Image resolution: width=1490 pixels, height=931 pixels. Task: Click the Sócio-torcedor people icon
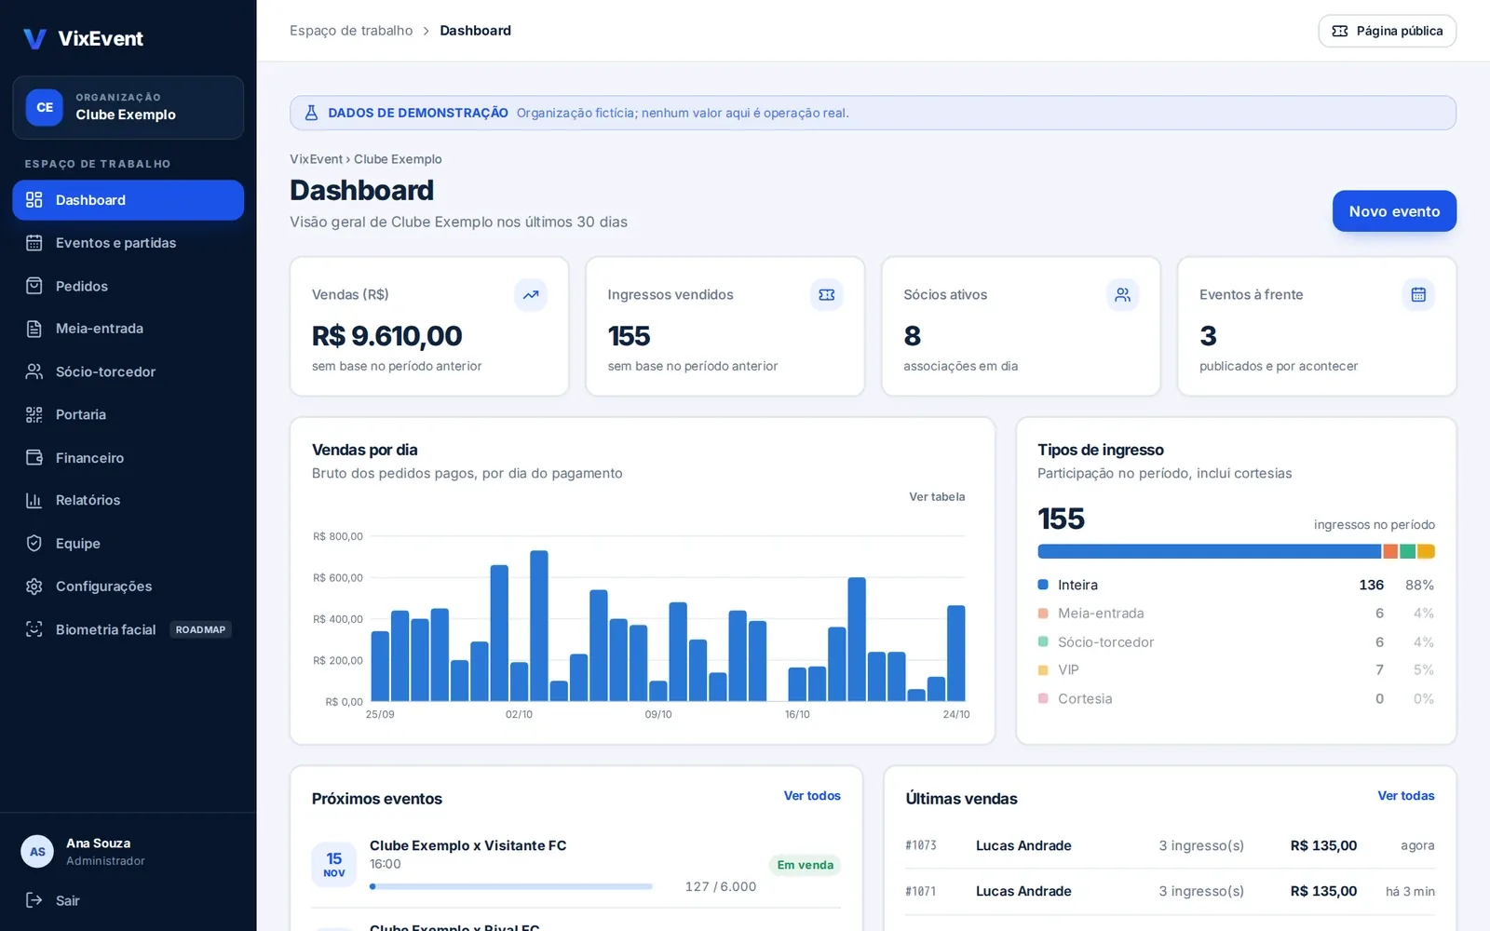34,371
